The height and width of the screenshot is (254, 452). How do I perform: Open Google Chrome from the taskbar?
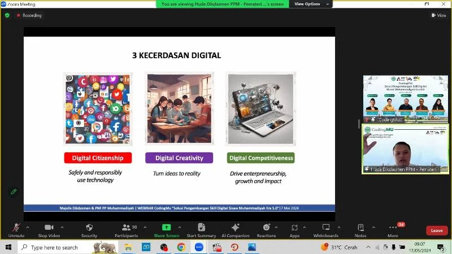[181, 247]
